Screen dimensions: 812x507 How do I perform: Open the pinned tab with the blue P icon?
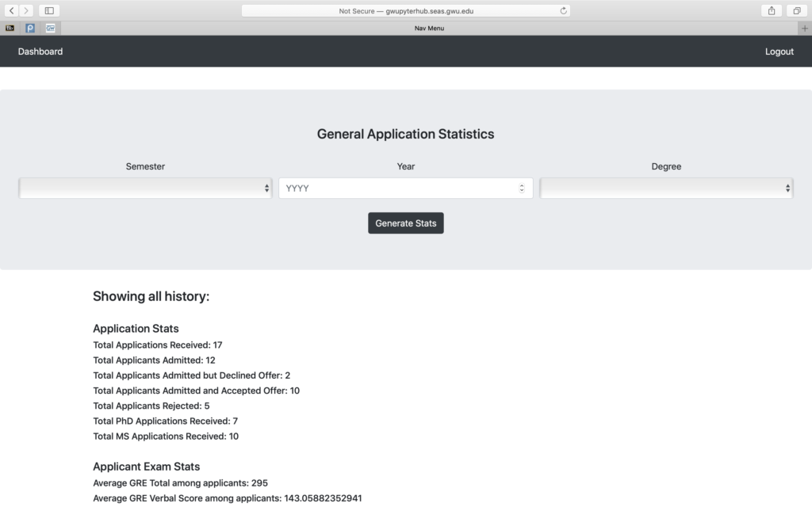click(30, 28)
